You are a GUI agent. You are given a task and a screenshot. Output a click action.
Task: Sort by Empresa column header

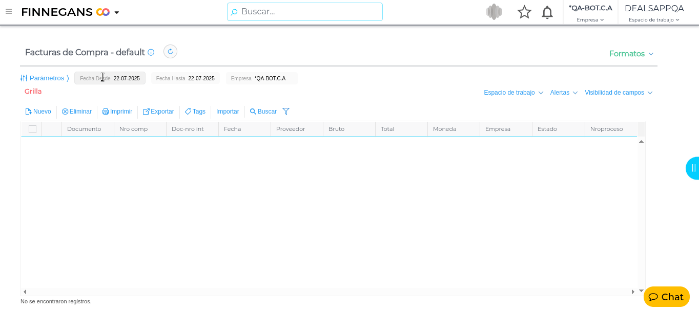506,129
